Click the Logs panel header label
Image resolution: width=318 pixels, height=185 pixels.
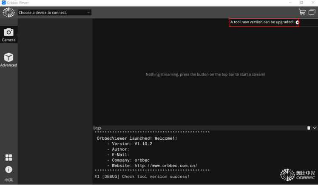tap(97, 128)
